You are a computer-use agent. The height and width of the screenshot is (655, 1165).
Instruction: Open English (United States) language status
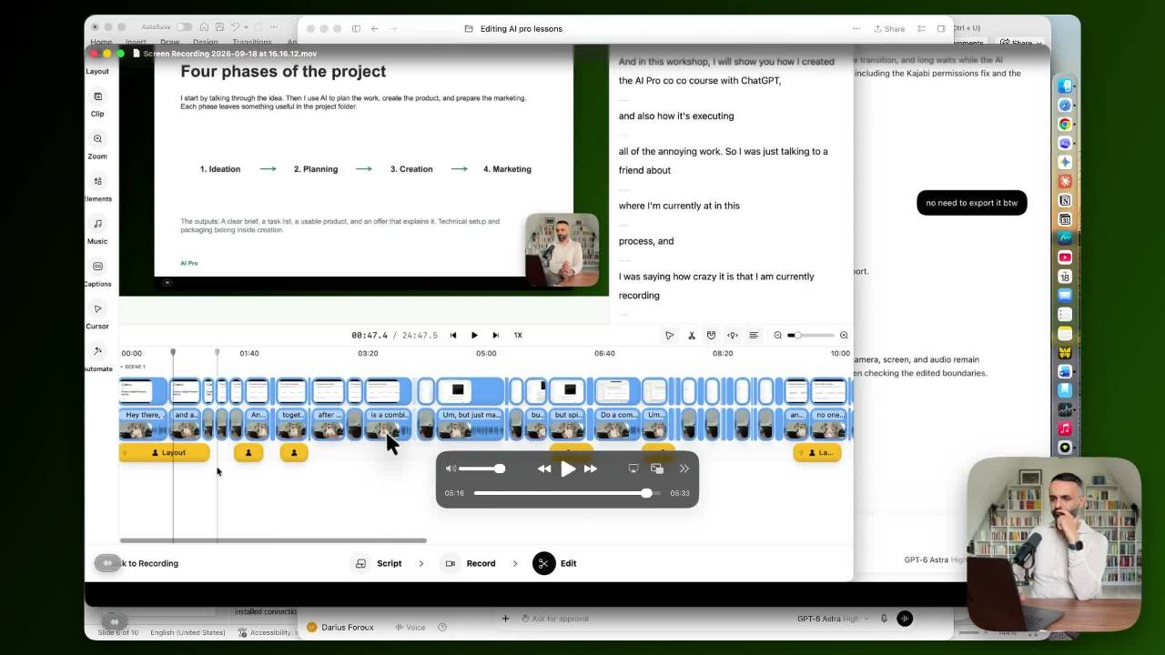(187, 632)
